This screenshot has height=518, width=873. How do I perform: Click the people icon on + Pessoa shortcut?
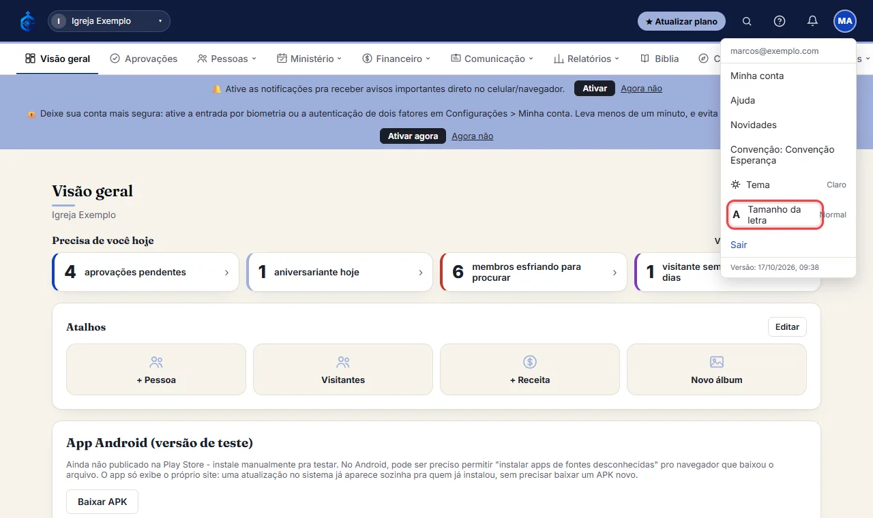coord(156,362)
